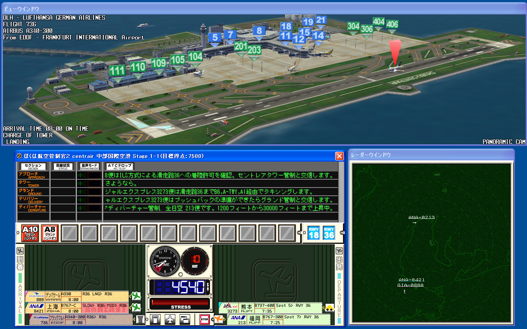The height and width of the screenshot is (329, 527).
Task: Select the JAL 3273 熊本 departure strip
Action: (270, 308)
